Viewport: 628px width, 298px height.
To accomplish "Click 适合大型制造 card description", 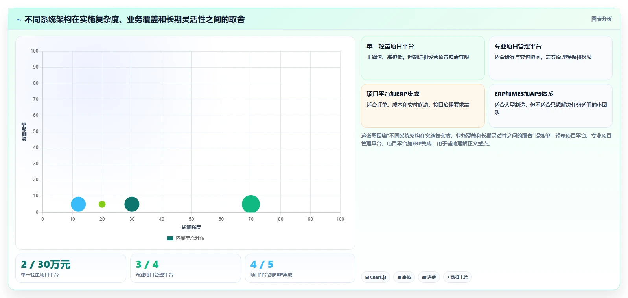I will [551, 109].
